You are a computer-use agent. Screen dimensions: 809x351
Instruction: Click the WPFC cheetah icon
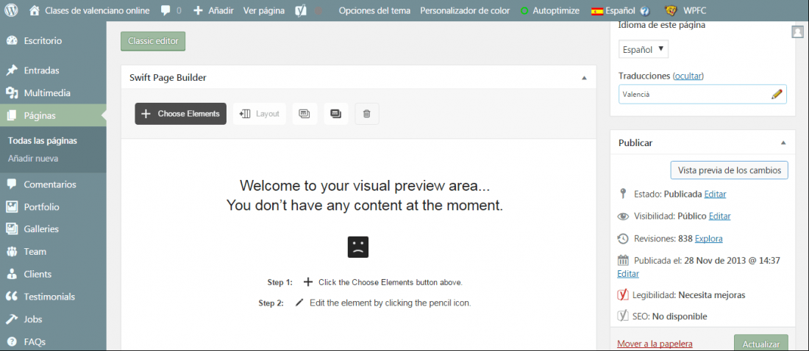[x=671, y=10]
